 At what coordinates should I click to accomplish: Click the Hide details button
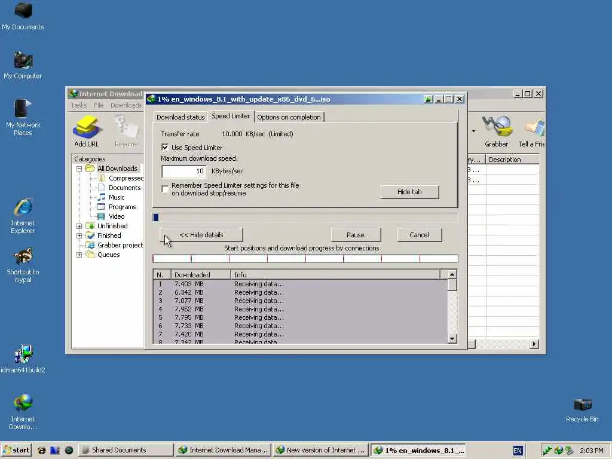click(201, 235)
